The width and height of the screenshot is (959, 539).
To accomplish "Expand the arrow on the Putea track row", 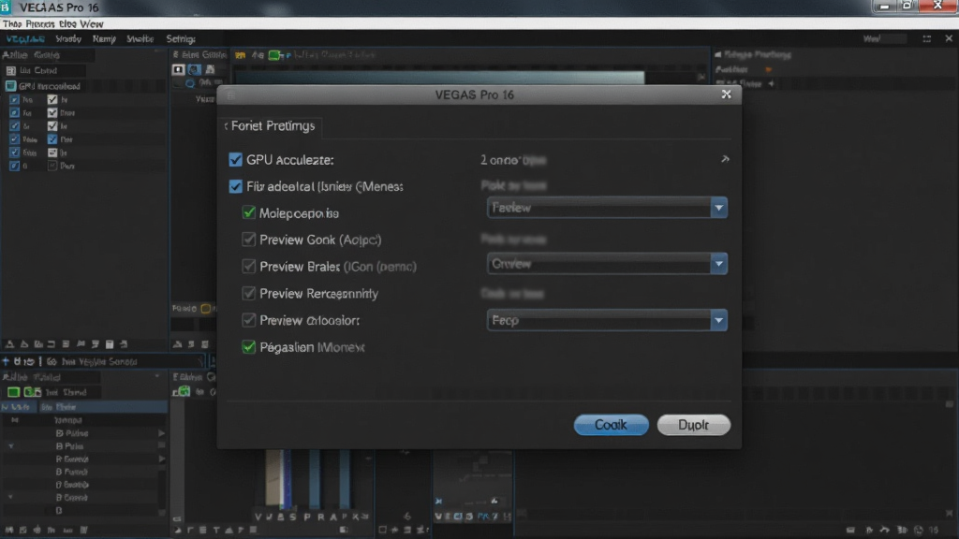I will pyautogui.click(x=161, y=433).
